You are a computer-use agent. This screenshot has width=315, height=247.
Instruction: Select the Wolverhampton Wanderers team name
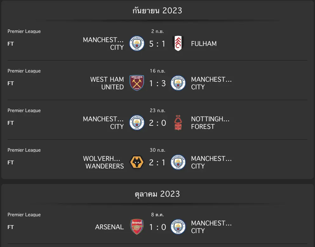pyautogui.click(x=103, y=162)
